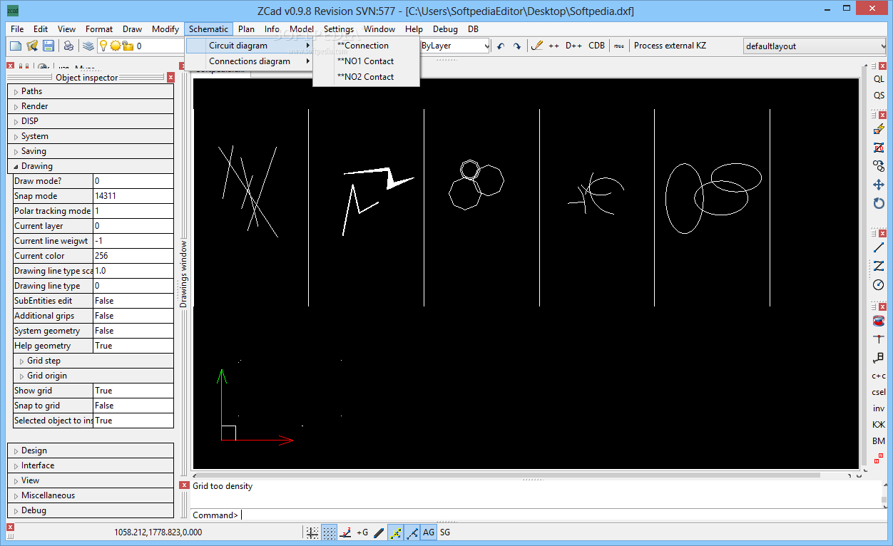Click the pencil edit icon beside redo
The height and width of the screenshot is (546, 893).
537,46
